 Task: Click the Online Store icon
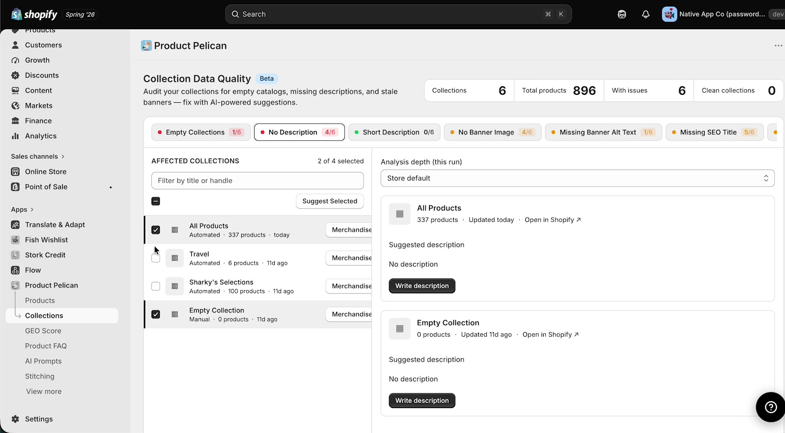(x=15, y=172)
